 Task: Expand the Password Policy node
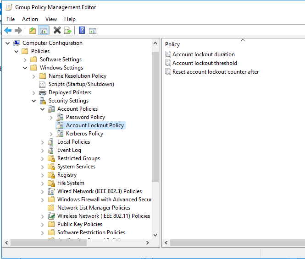pyautogui.click(x=51, y=118)
